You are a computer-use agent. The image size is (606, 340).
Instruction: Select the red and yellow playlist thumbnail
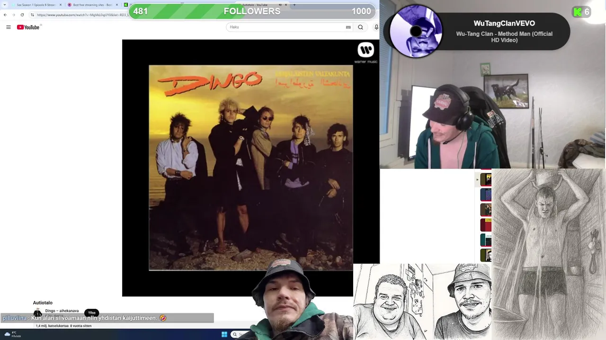click(486, 225)
